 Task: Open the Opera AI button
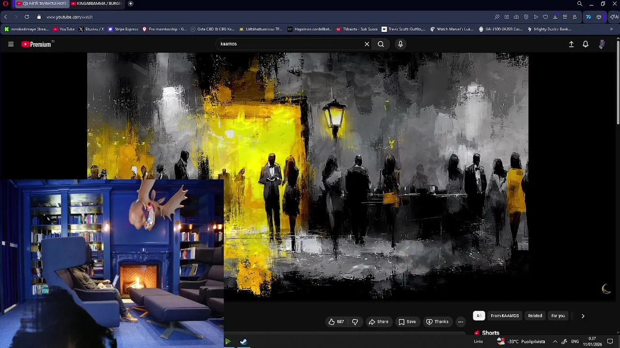614,17
